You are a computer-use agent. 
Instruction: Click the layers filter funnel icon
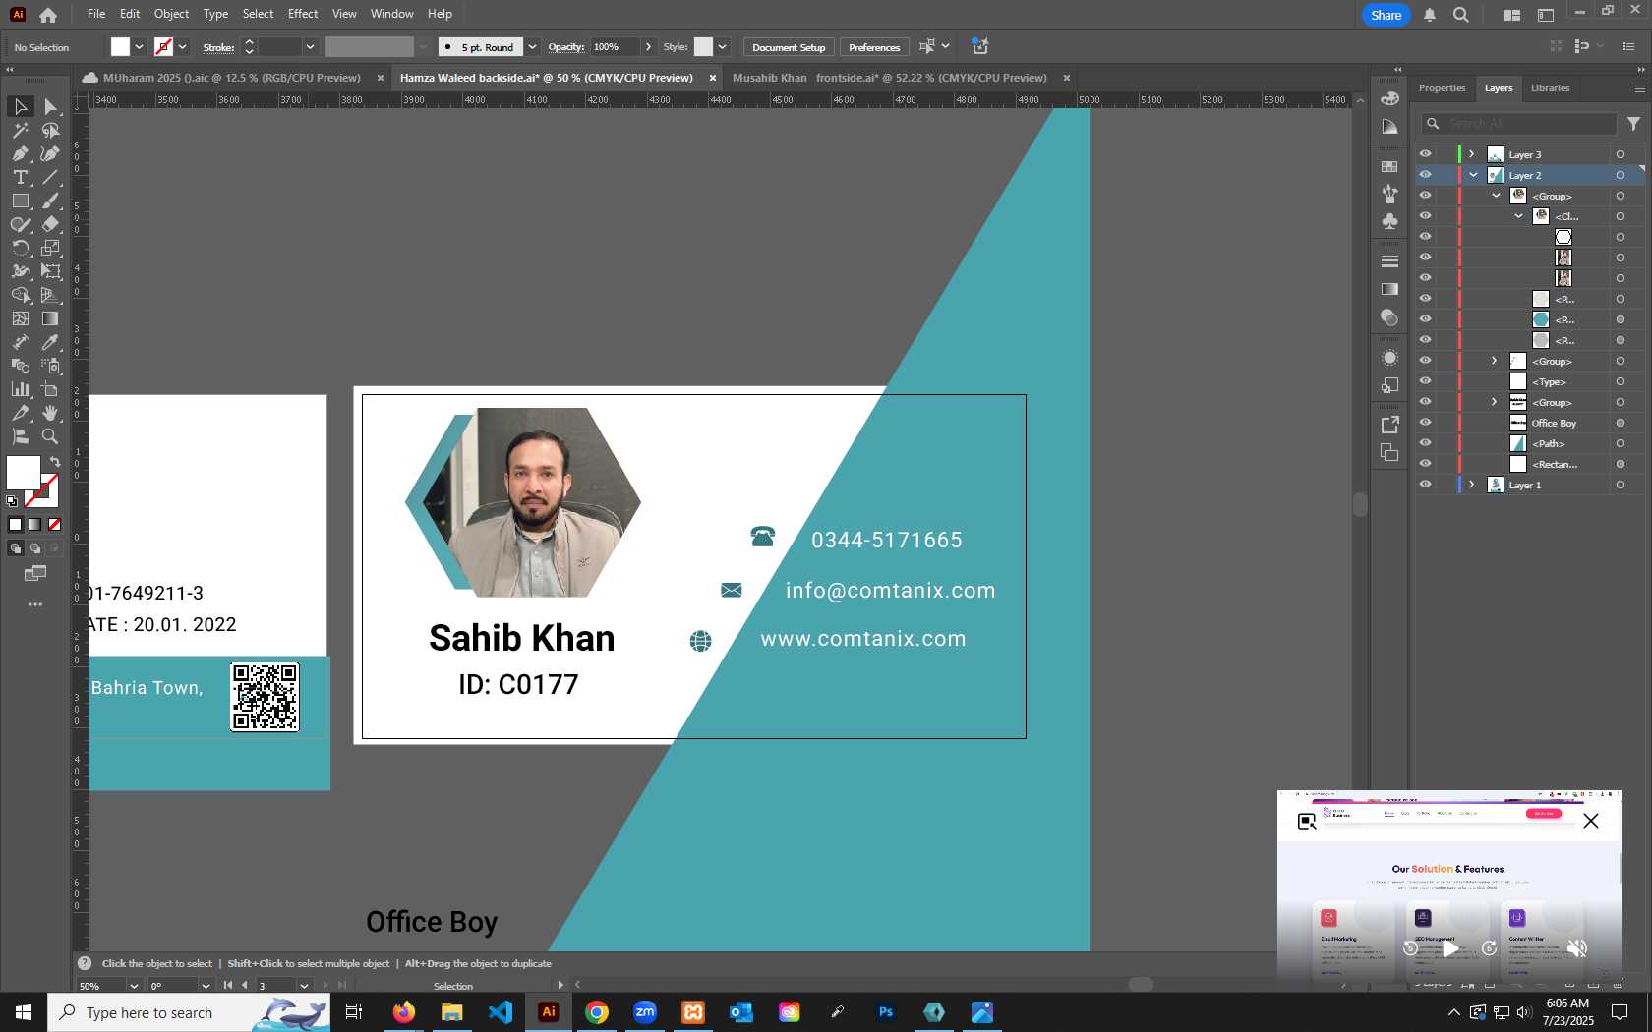pos(1633,124)
